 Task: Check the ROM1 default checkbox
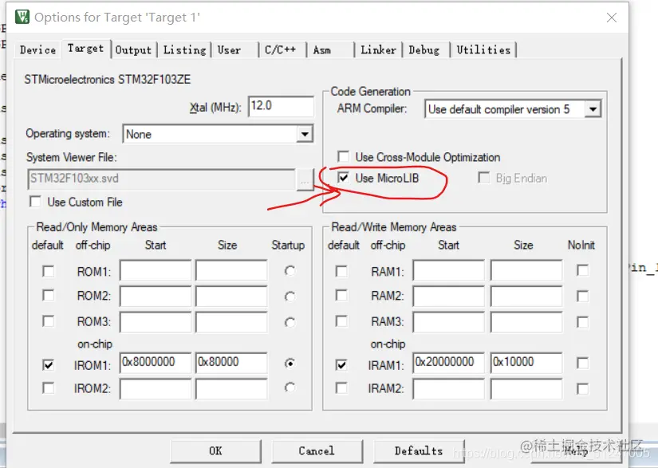(49, 271)
